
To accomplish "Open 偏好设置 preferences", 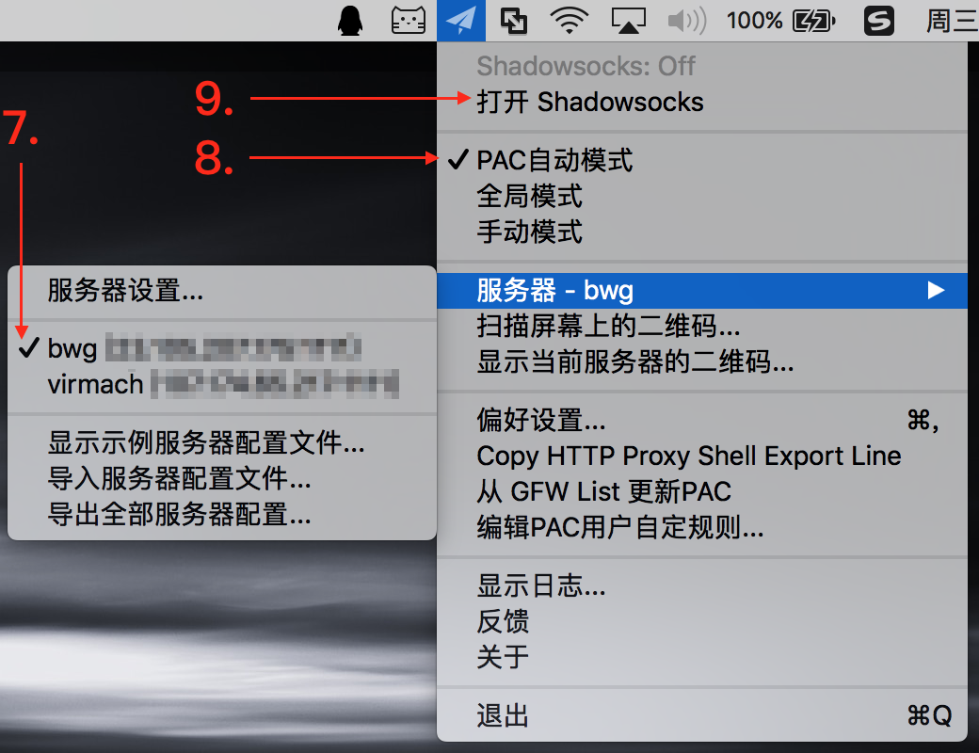I will pos(702,420).
